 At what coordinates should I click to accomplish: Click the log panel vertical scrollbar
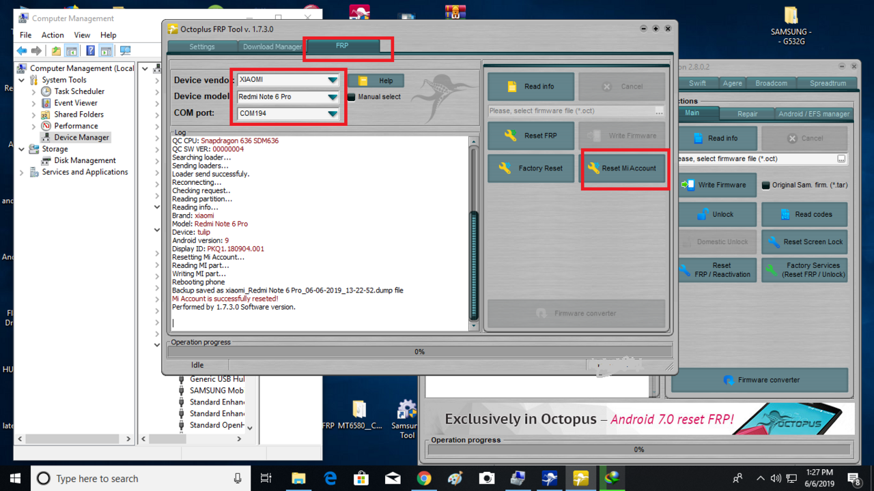tap(475, 233)
